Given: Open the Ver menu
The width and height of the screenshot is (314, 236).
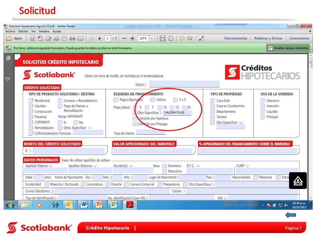Looking at the screenshot, I should point(33,31).
